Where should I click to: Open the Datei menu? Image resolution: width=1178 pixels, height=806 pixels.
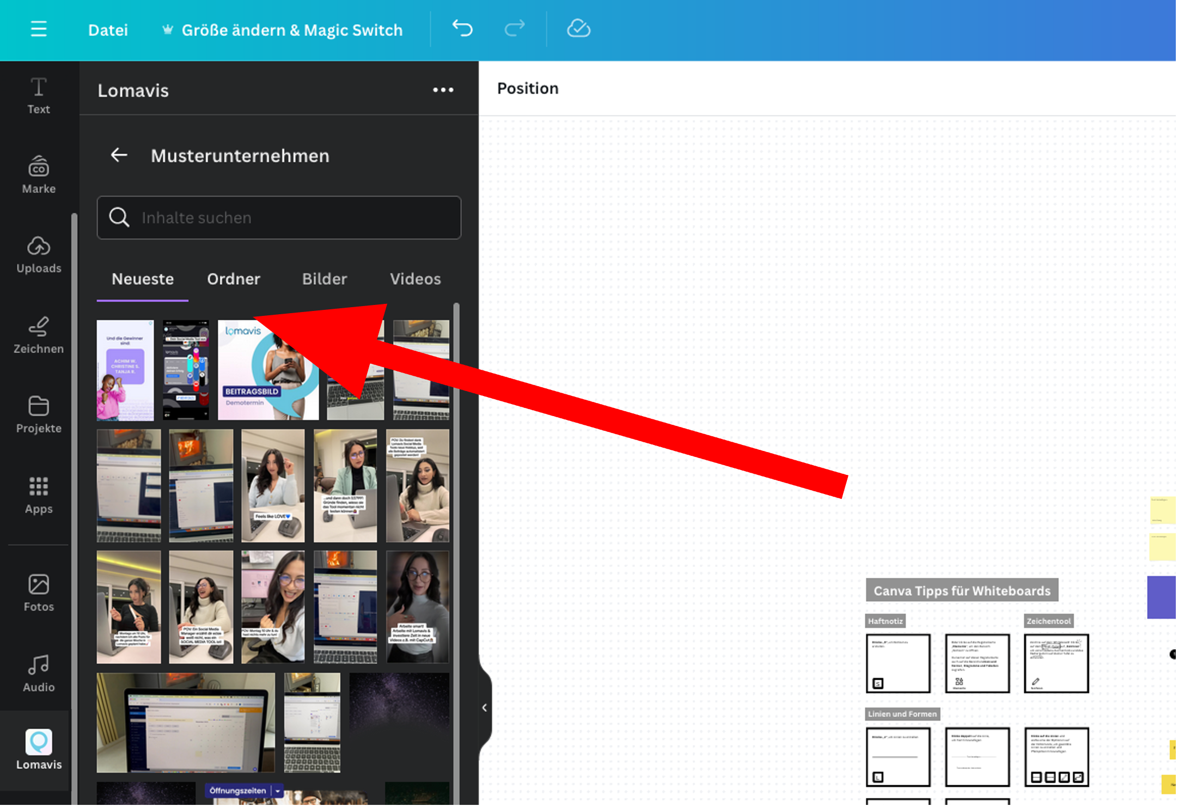pyautogui.click(x=108, y=30)
